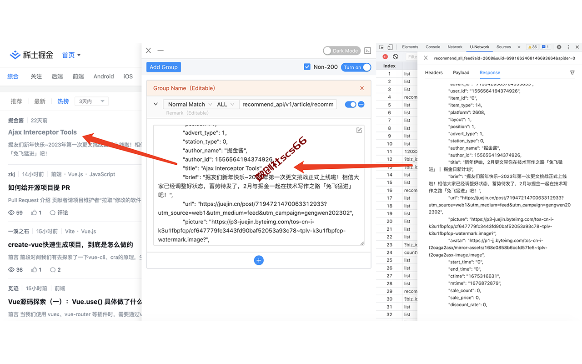The height and width of the screenshot is (364, 582).
Task: Click the U-Network Filter input box
Action: coord(411,57)
